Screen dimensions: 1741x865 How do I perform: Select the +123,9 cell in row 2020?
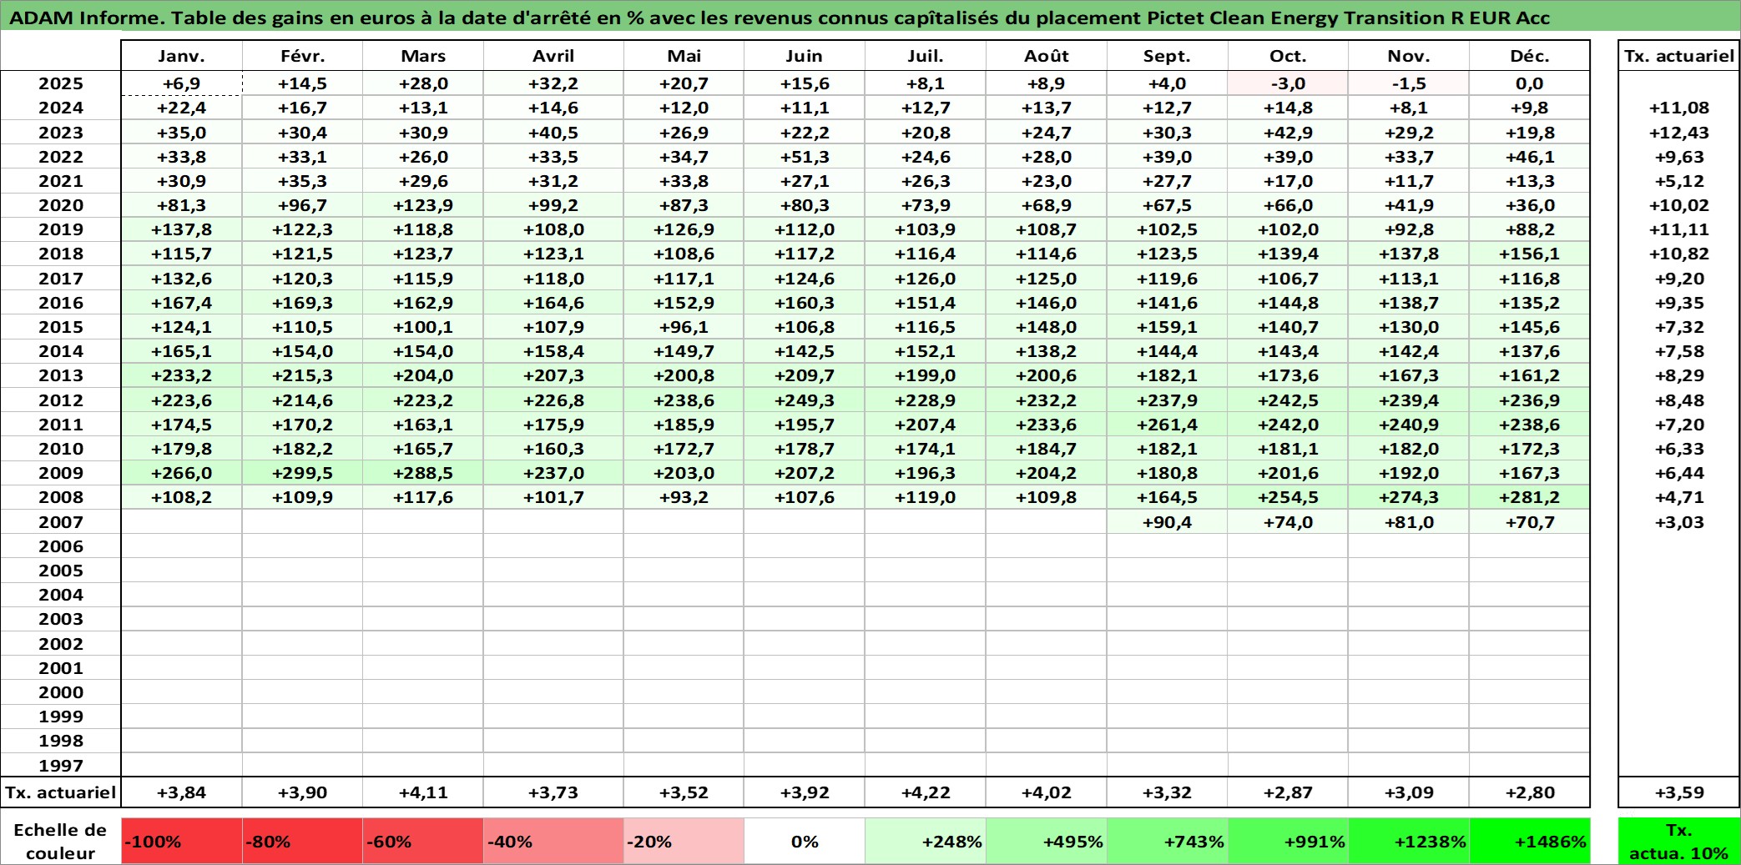[423, 205]
